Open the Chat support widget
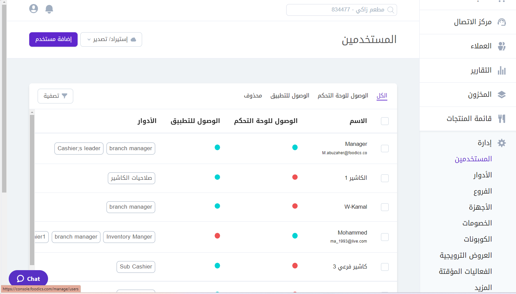The height and width of the screenshot is (294, 516). 28,279
